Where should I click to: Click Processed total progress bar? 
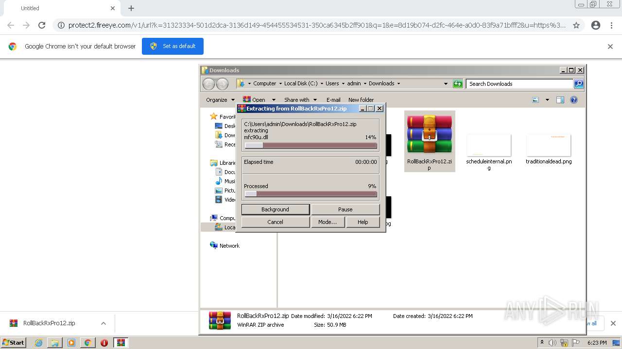(311, 194)
